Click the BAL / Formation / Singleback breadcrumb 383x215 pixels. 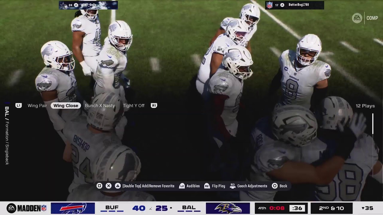pyautogui.click(x=7, y=136)
